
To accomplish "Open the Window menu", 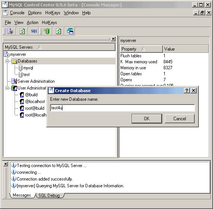I will point(71,13).
